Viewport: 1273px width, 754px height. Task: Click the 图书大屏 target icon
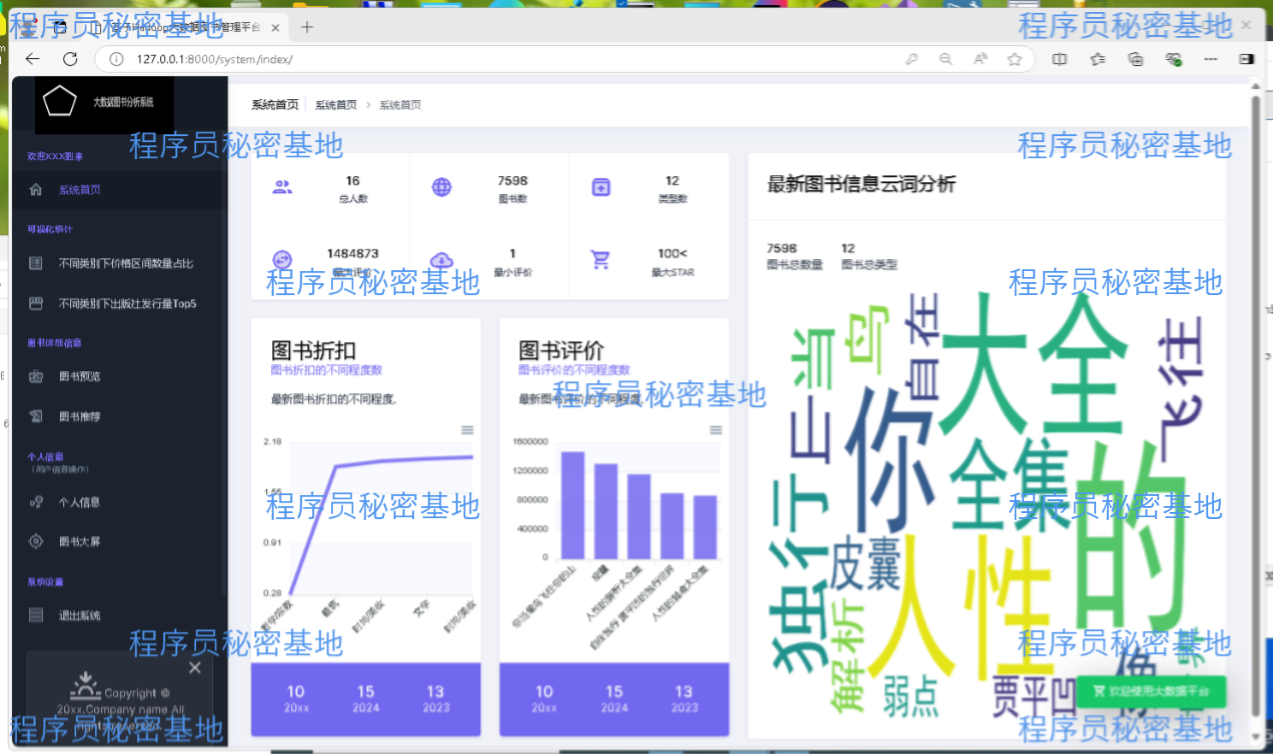tap(36, 541)
